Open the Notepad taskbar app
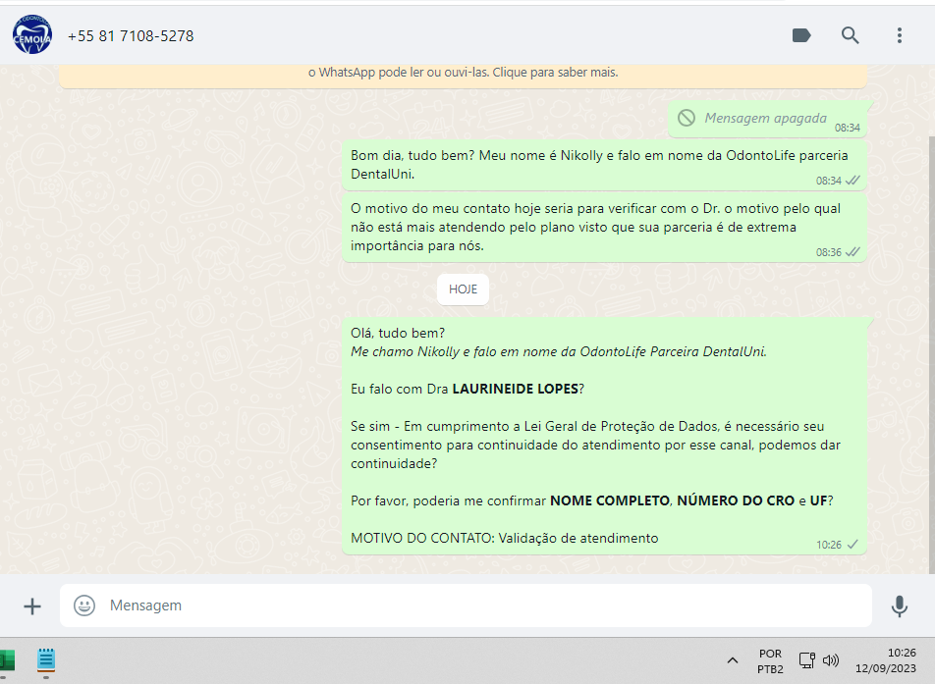 [46, 660]
